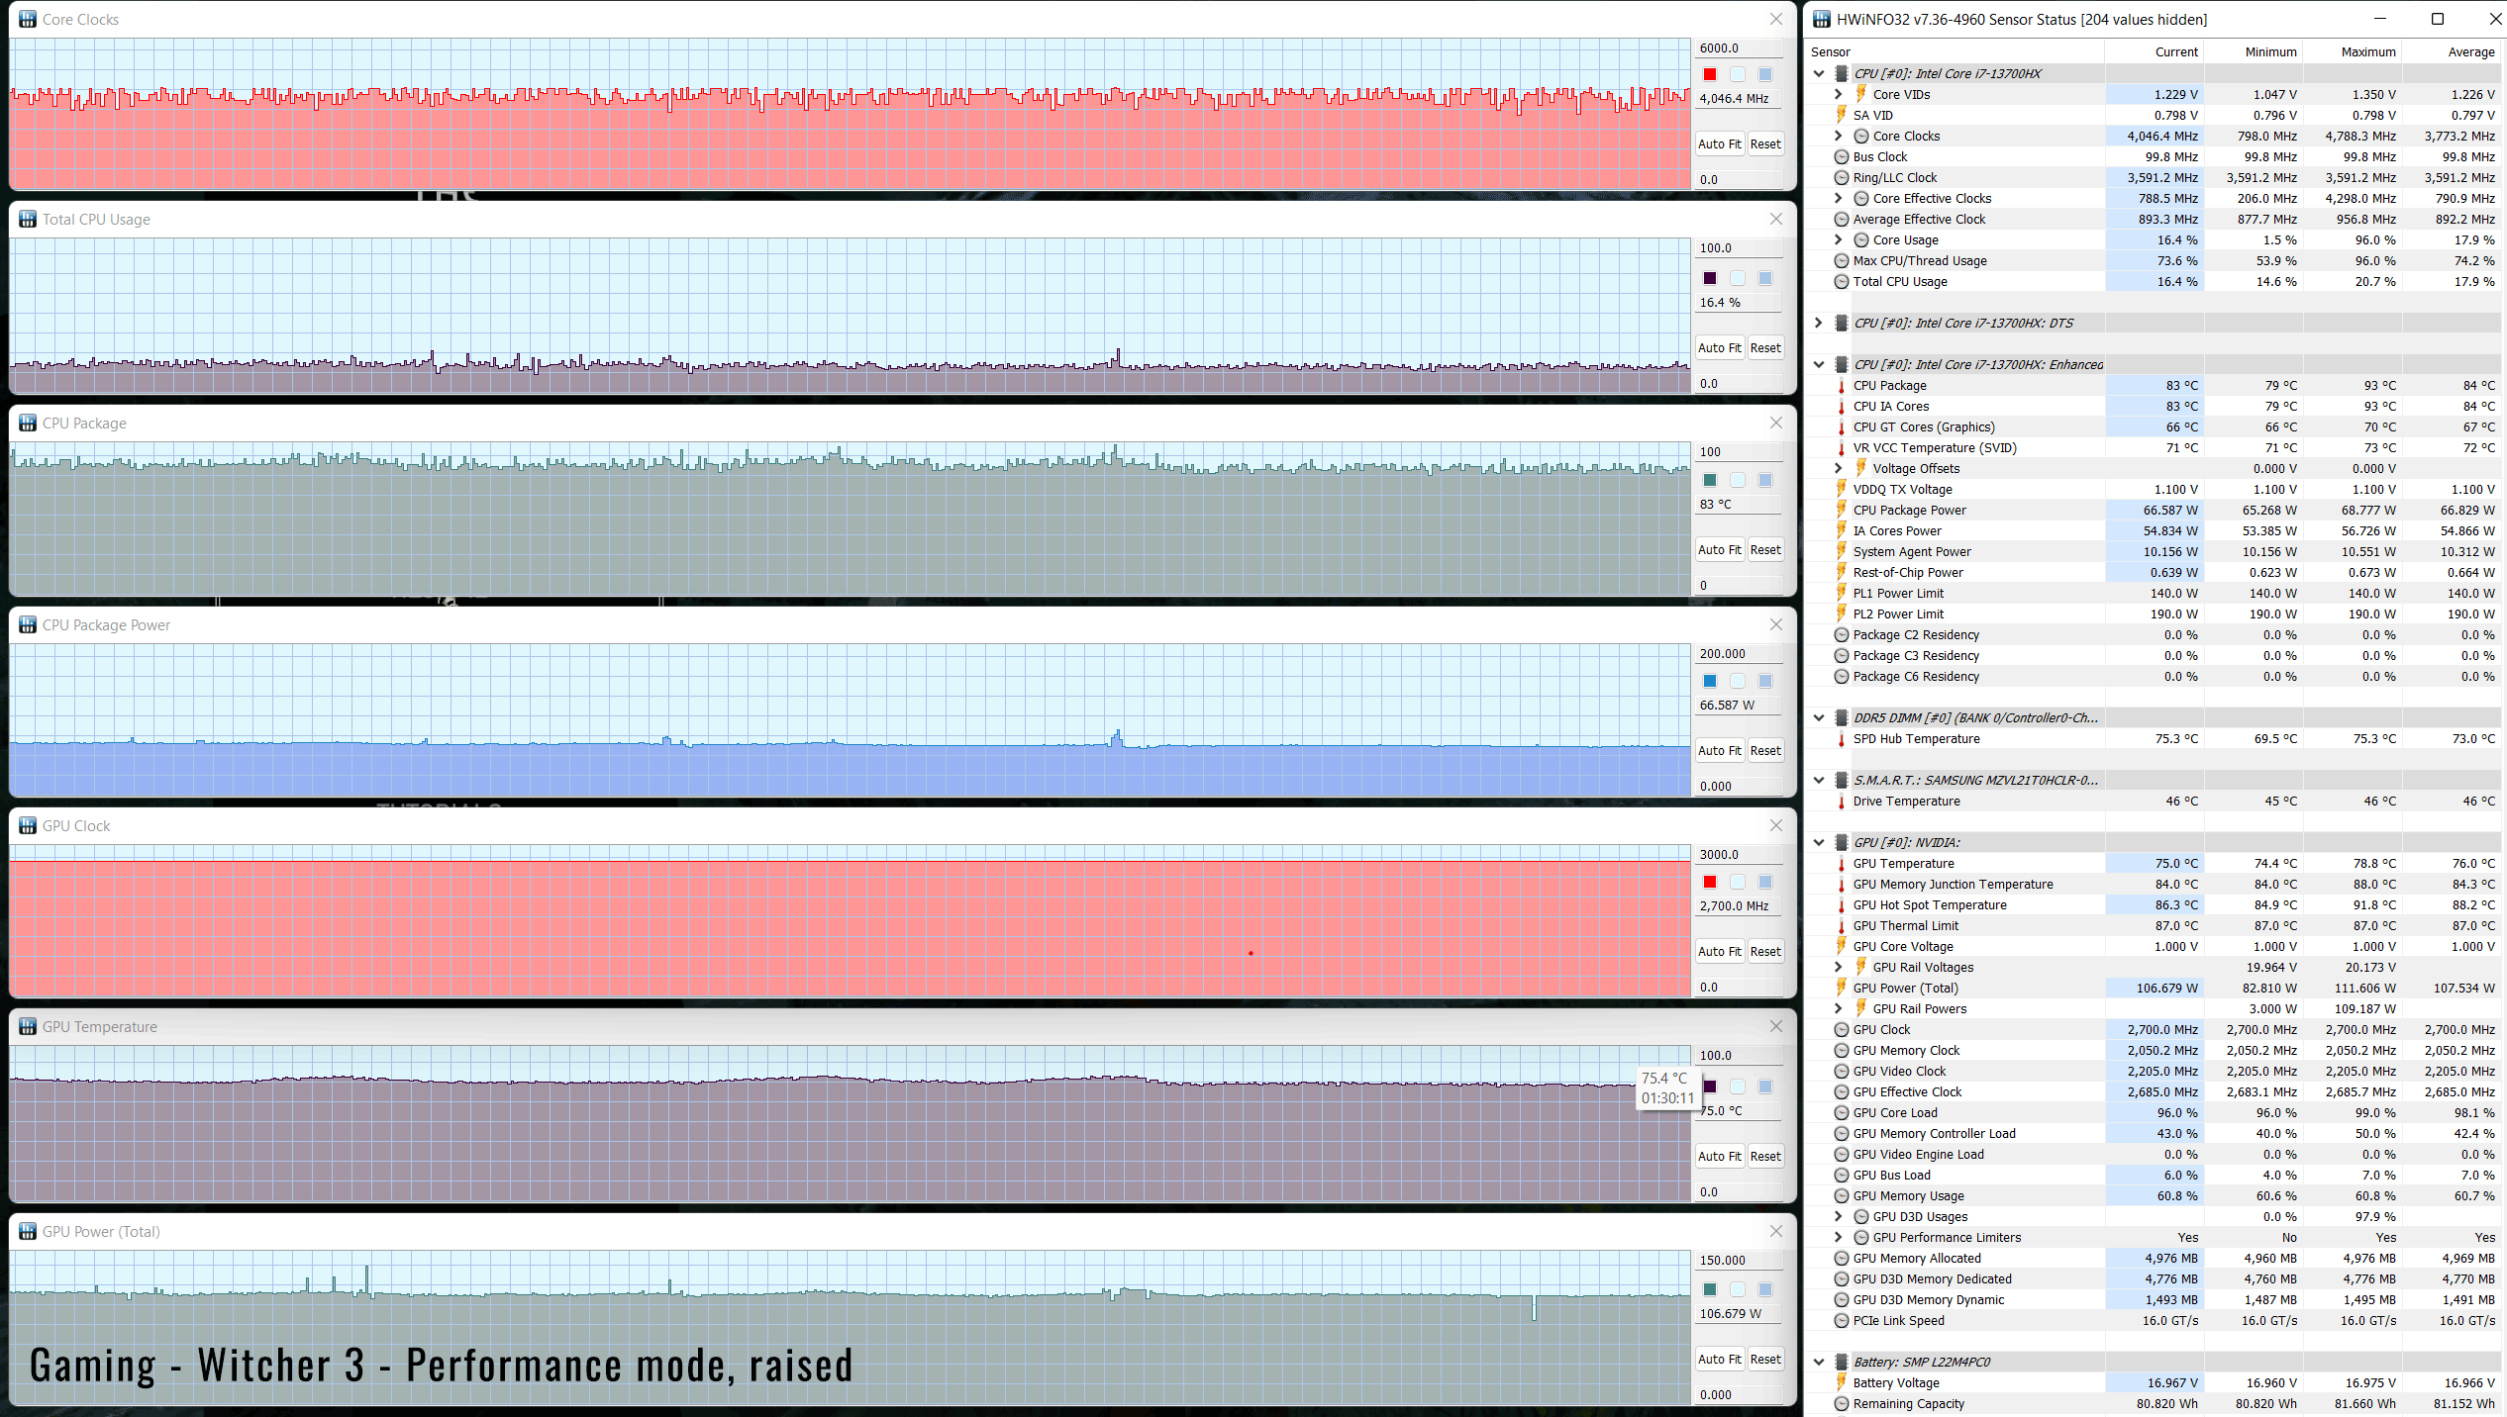Collapse the CPU [#0] Enhanced sensor group
The height and width of the screenshot is (1417, 2507).
click(1819, 364)
